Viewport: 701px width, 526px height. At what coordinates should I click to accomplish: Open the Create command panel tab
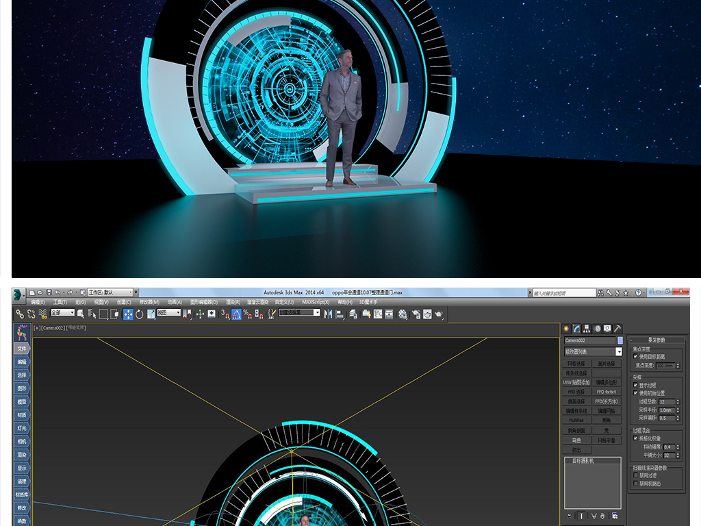[566, 329]
